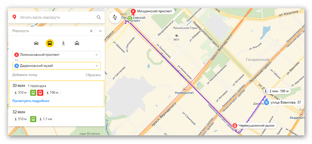This screenshot has height=144, width=312.
Task: Switch to the walking route mode icon
Action: (63, 43)
